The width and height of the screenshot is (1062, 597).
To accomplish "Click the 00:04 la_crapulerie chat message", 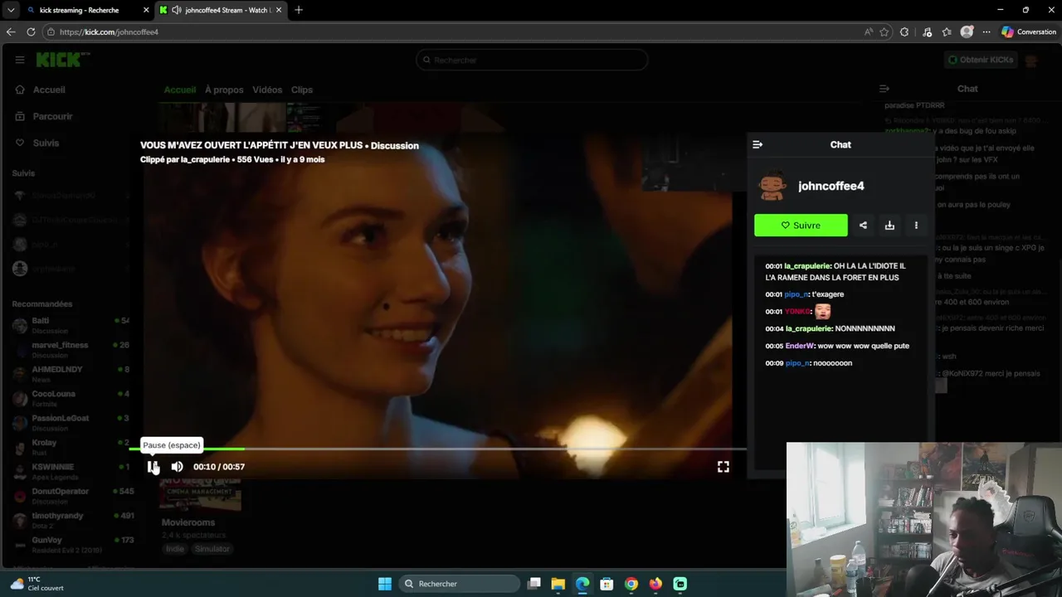I will (830, 328).
